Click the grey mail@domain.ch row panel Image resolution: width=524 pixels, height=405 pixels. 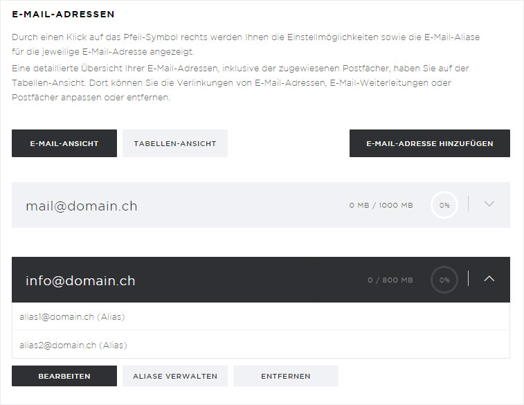click(261, 205)
